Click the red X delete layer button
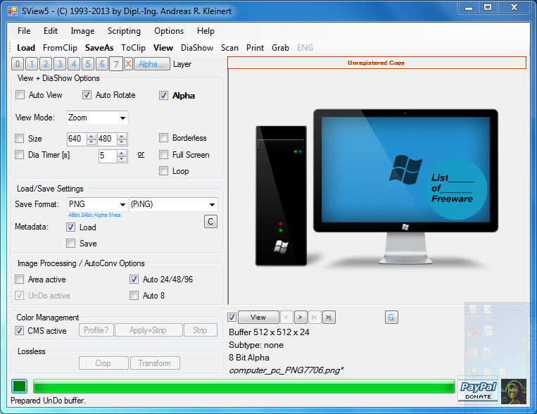This screenshot has width=537, height=414. point(128,64)
